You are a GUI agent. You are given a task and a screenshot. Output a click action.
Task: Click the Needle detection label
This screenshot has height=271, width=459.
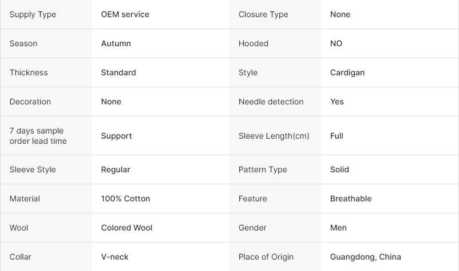(x=271, y=102)
